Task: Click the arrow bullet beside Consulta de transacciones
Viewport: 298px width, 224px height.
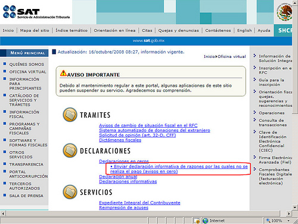Action: tap(254, 120)
